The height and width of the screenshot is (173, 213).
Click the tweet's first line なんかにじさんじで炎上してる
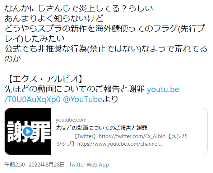pos(79,8)
